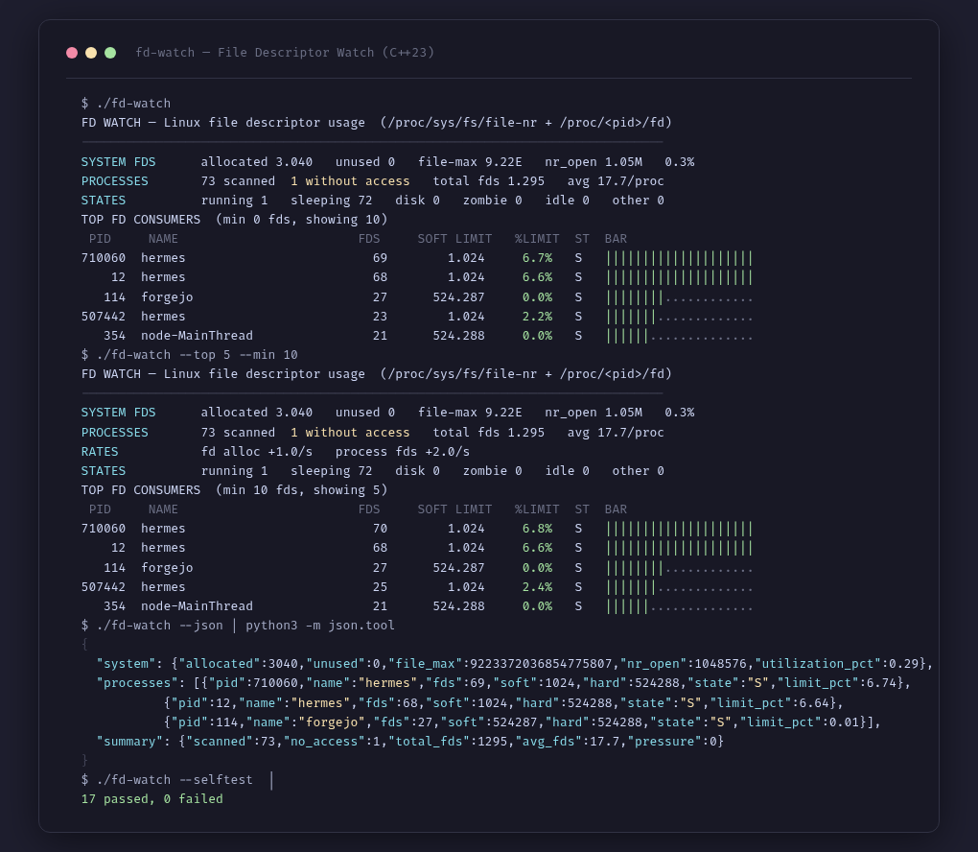Select JSON value "pressure":0
Screen dimensions: 978x852
672,741
